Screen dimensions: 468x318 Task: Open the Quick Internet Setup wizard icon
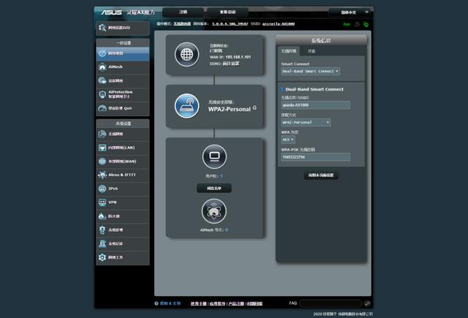click(102, 28)
